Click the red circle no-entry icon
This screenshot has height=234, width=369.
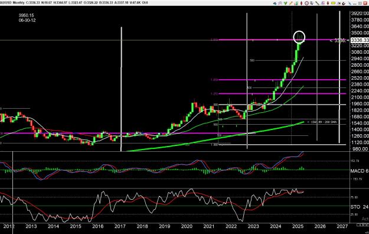(306, 3)
